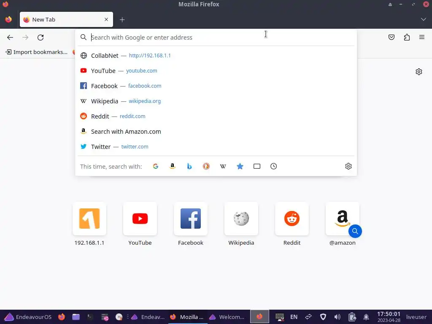The image size is (432, 324).
Task: Close the New Tab tab
Action: pyautogui.click(x=106, y=19)
